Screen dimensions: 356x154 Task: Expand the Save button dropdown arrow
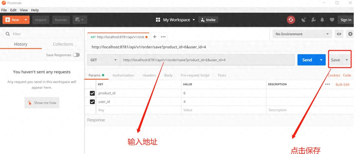347,60
